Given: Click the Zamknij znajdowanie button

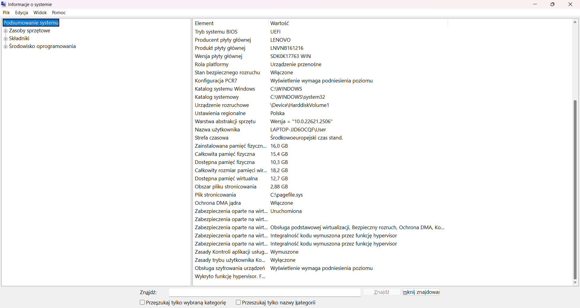Looking at the screenshot, I should [x=421, y=292].
